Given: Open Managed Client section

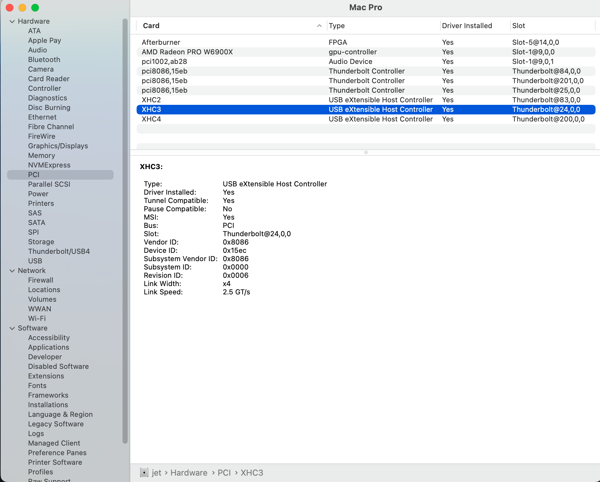Looking at the screenshot, I should click(54, 443).
